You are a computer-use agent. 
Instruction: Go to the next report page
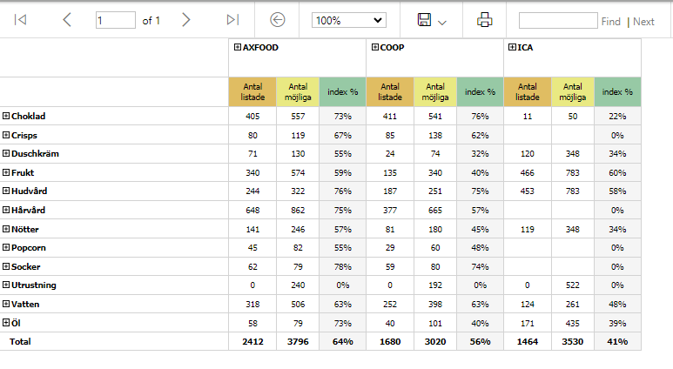coord(185,20)
